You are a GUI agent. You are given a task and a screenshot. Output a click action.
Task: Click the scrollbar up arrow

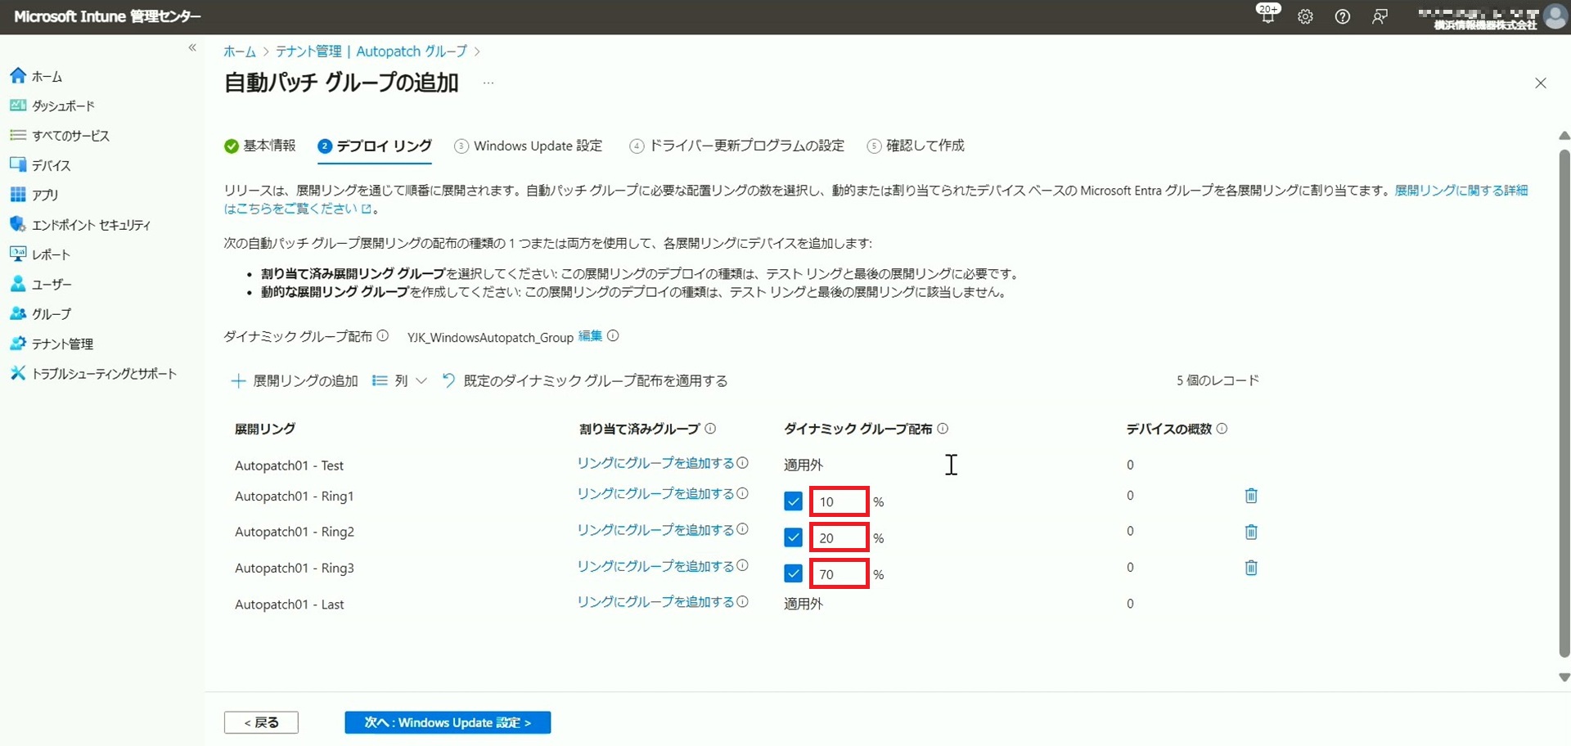point(1564,136)
